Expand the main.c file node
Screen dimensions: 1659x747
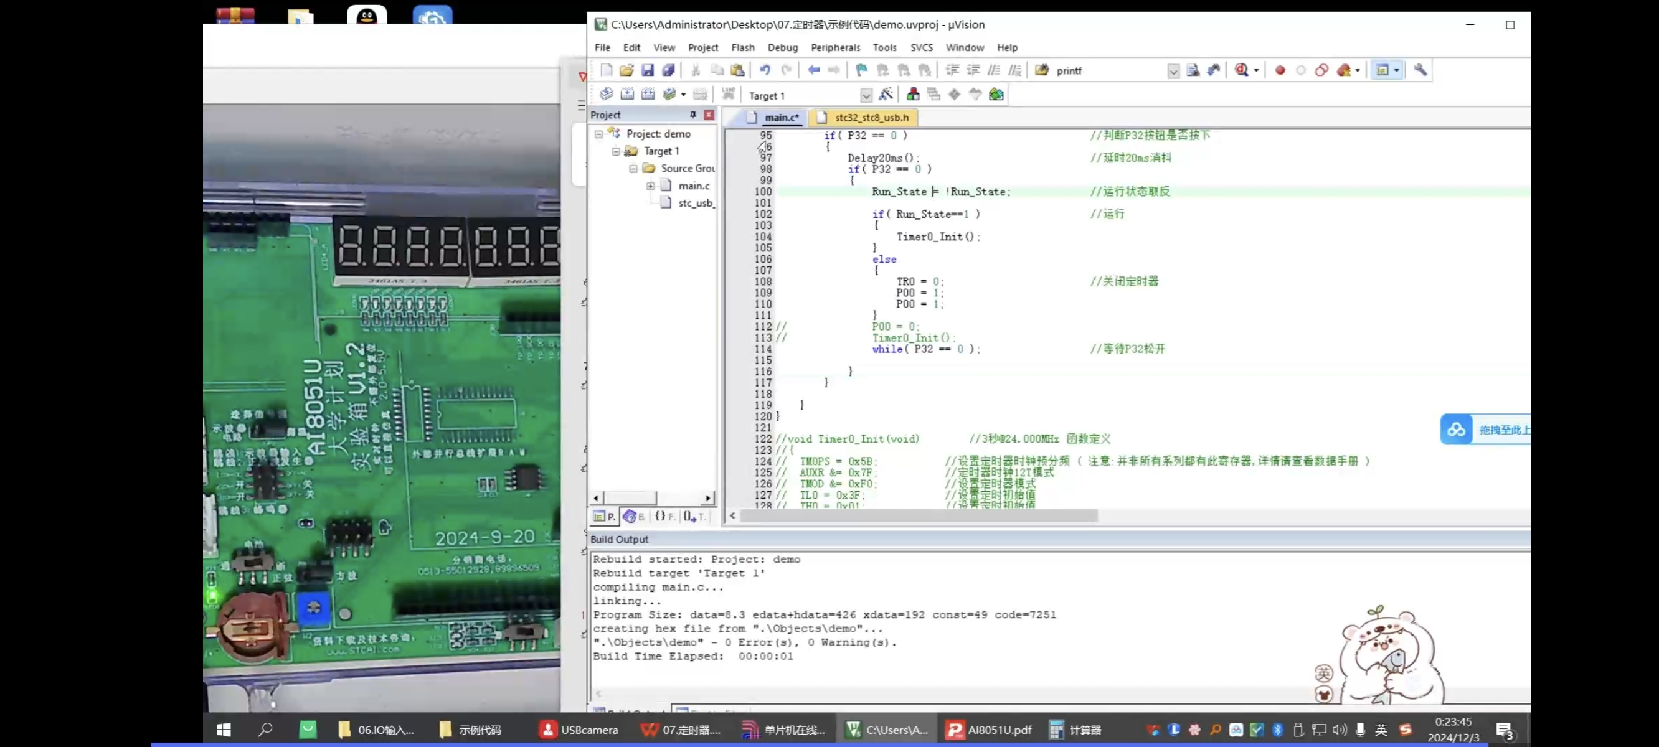[651, 186]
